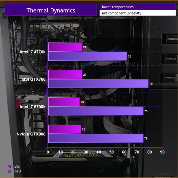Click the Nvidia GTX980 idle bar
Viewport: 178px width, 178px height.
coord(65,129)
